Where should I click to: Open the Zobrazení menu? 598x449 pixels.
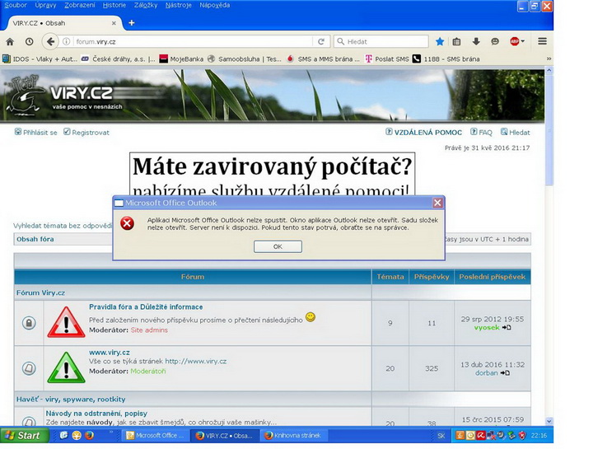point(80,5)
